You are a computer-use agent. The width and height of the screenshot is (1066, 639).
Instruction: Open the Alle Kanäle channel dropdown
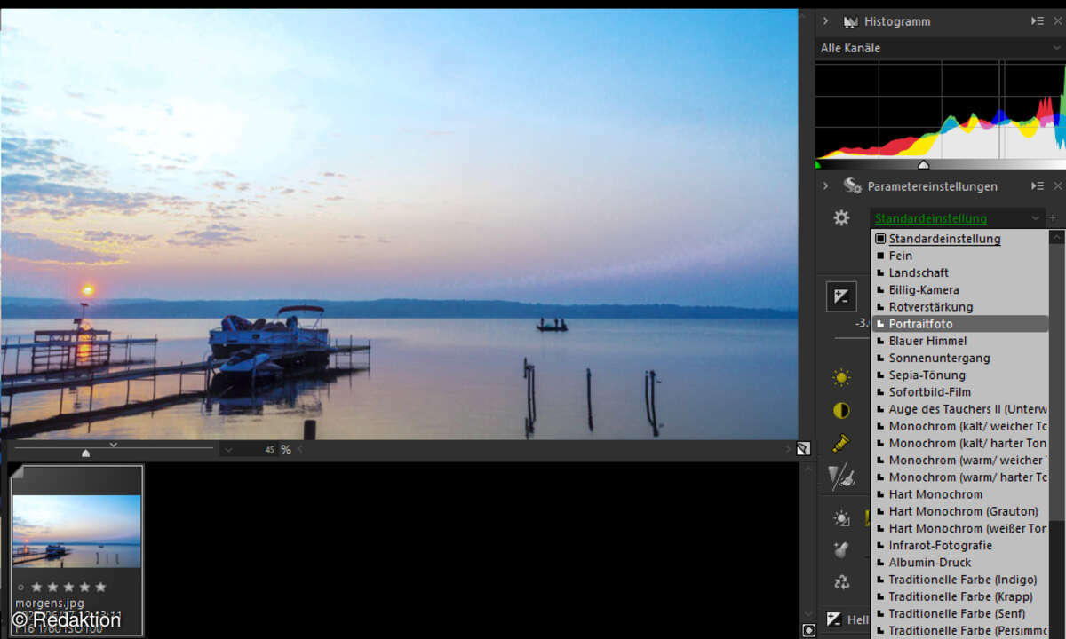pyautogui.click(x=940, y=48)
